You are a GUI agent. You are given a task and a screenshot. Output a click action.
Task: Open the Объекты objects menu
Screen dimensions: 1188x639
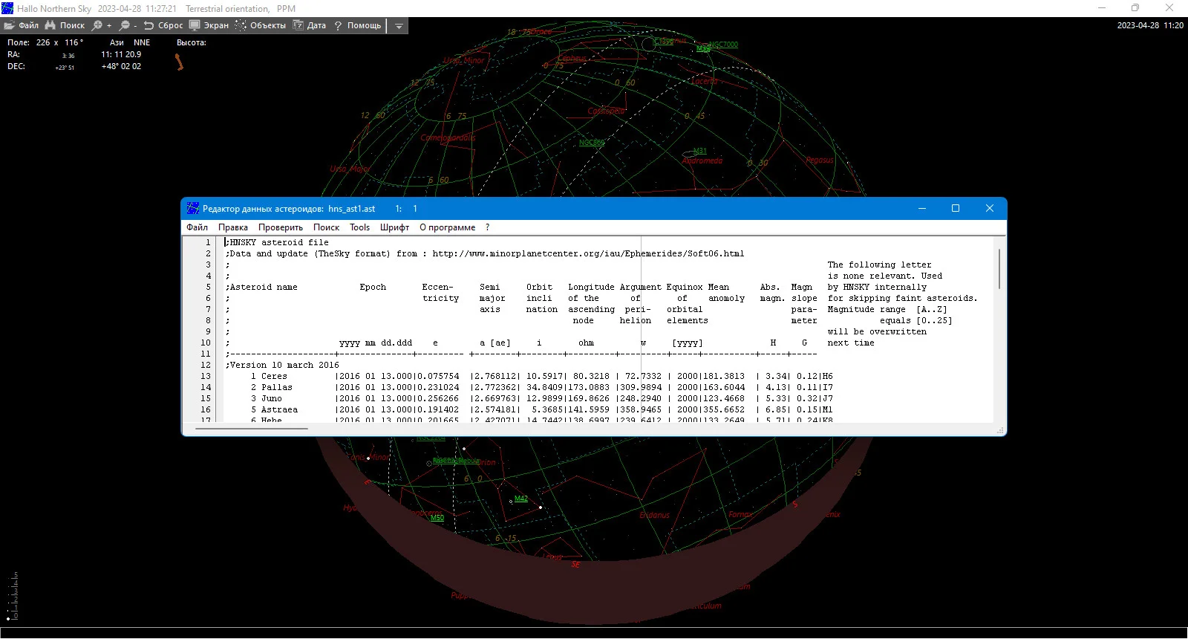coord(261,25)
